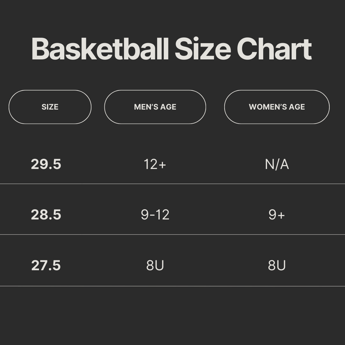The height and width of the screenshot is (345, 345).
Task: Click the 12+ men's age value
Action: [155, 165]
